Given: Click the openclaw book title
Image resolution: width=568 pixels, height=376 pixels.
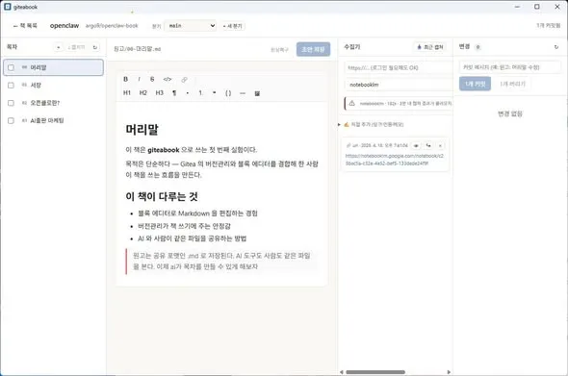Looking at the screenshot, I should click(65, 26).
